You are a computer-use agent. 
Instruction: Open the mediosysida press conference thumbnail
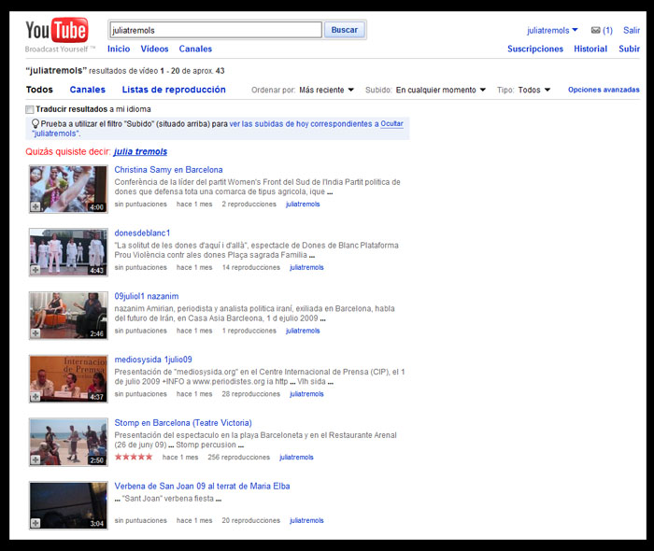pyautogui.click(x=68, y=379)
